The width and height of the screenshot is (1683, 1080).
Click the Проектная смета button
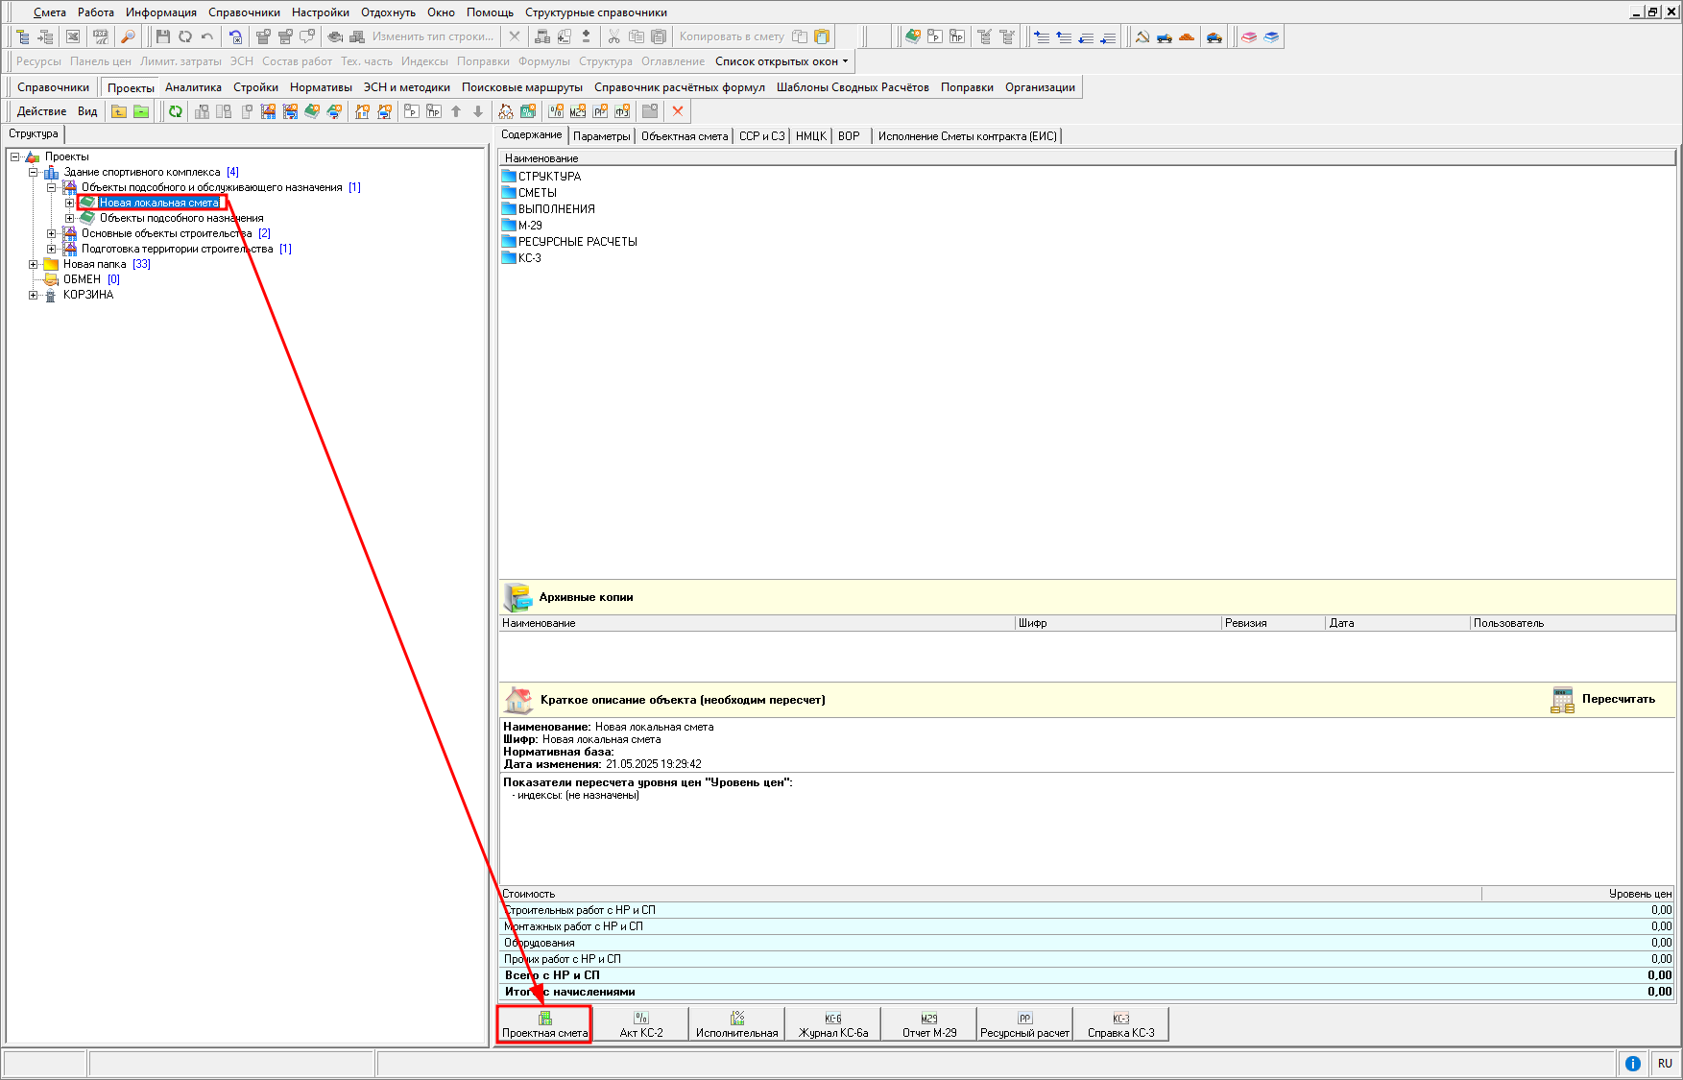pyautogui.click(x=544, y=1024)
